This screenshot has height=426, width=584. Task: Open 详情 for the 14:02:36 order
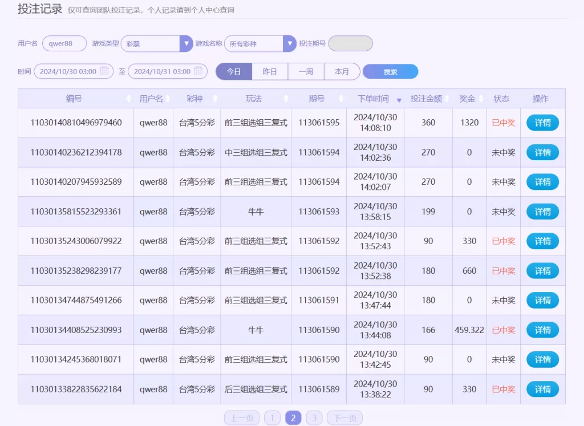pos(543,152)
